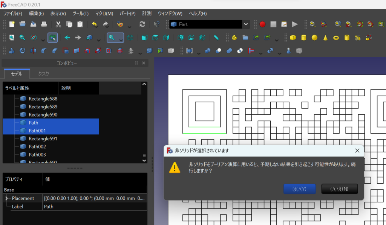Viewport: 386px width, 225px height.
Task: Start macro recording with the red circle
Action: [x=262, y=24]
